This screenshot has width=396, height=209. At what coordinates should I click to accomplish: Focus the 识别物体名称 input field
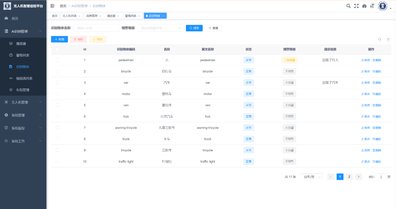(96, 28)
